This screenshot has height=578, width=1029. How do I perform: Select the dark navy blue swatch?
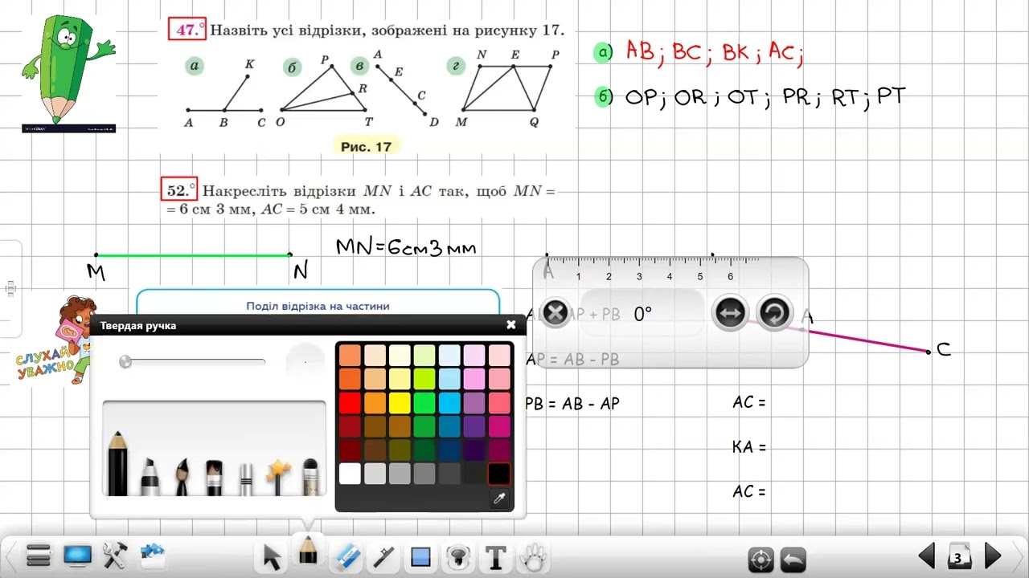(449, 450)
